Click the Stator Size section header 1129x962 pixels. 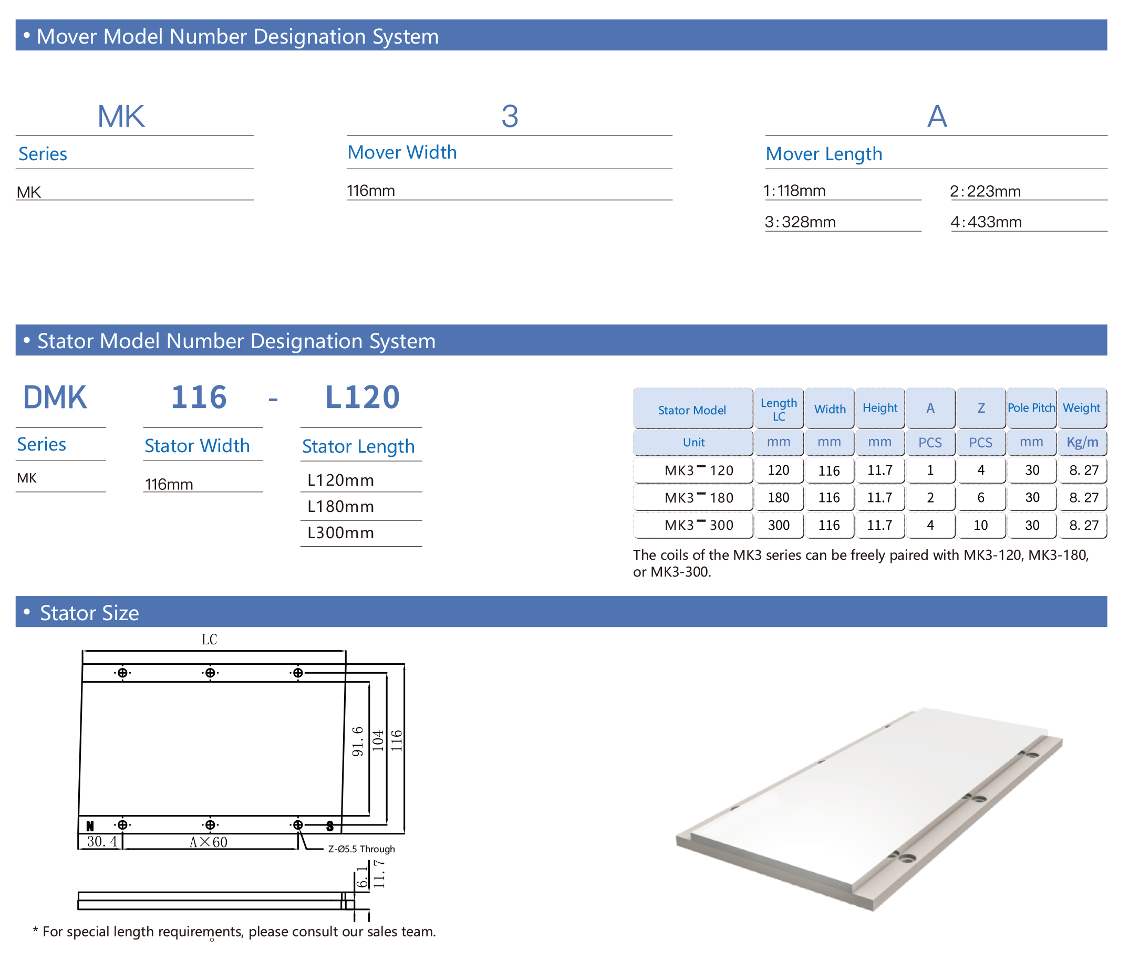(x=89, y=612)
